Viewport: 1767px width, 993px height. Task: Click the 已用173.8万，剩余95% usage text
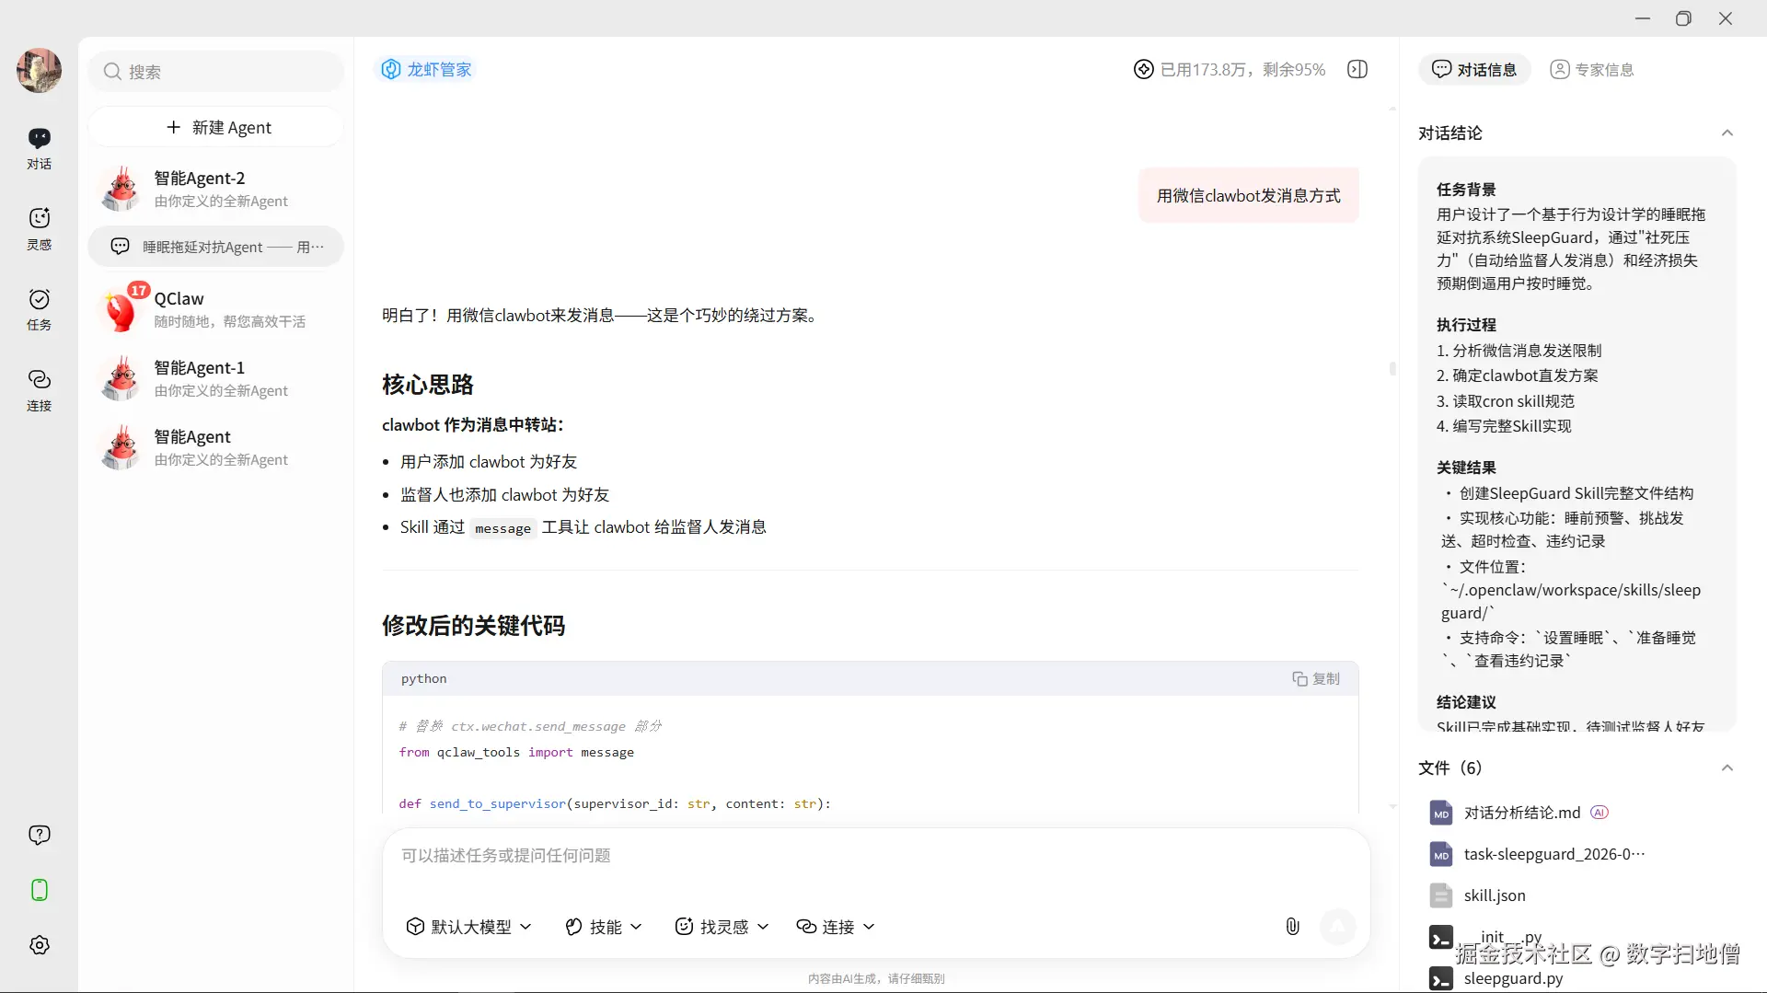(1242, 69)
